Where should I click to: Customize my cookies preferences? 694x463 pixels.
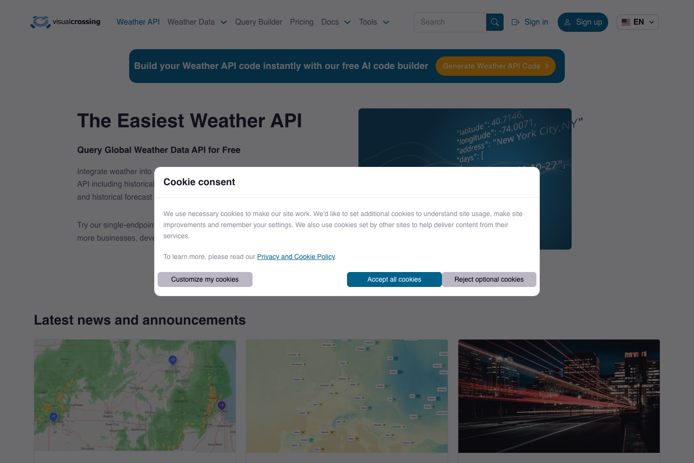click(205, 279)
